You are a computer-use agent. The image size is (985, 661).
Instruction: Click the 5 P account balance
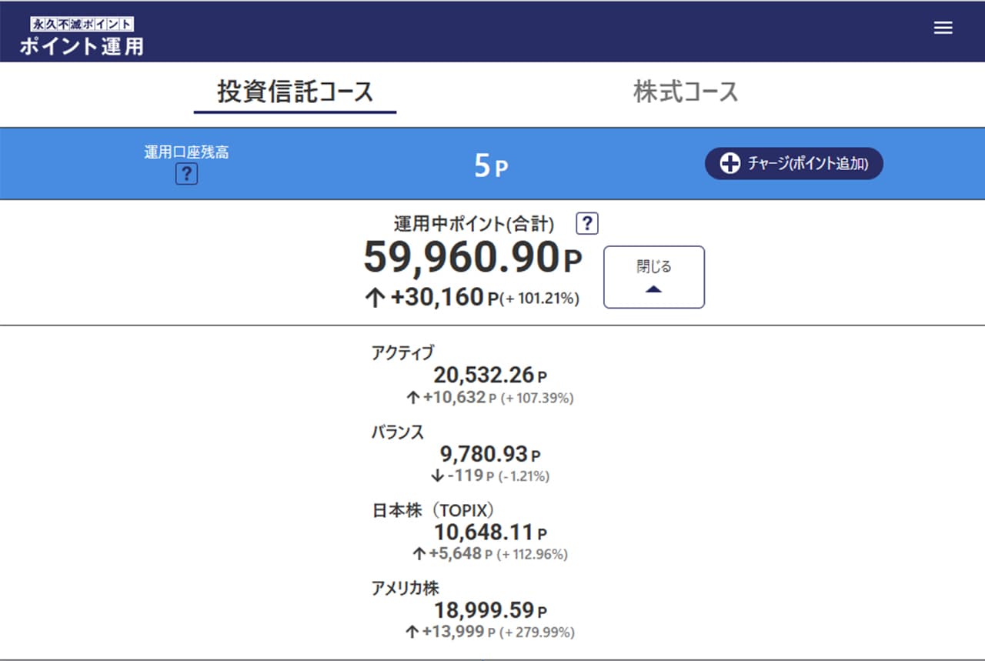point(491,165)
